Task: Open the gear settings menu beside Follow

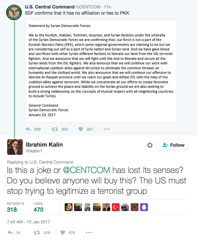Action: click(150, 145)
